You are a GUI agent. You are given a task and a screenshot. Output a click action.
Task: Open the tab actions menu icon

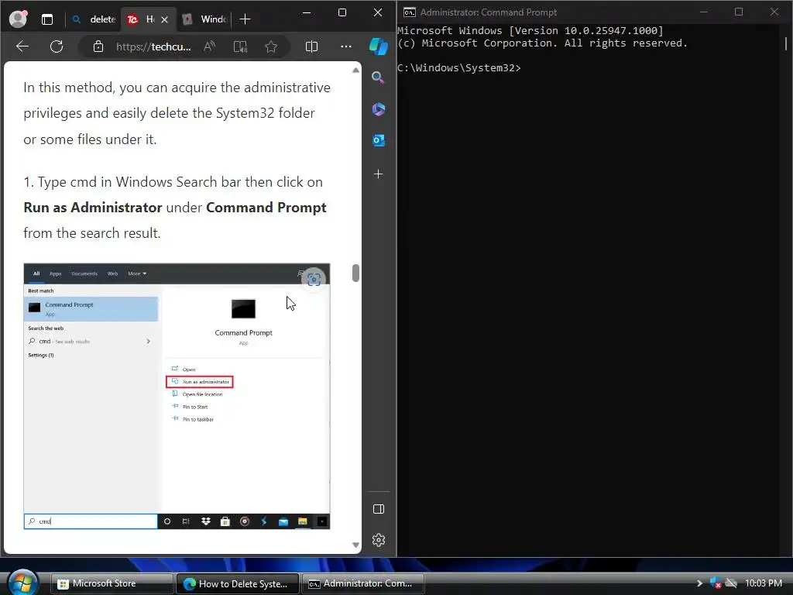pyautogui.click(x=47, y=19)
